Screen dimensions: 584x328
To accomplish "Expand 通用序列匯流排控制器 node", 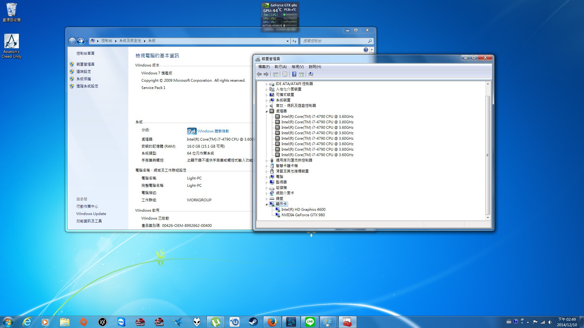I will tap(266, 161).
